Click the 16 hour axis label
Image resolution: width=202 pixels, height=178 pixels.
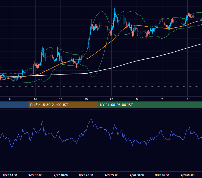point(35,99)
